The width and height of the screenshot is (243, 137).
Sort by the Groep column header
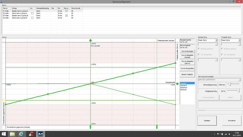(20, 8)
